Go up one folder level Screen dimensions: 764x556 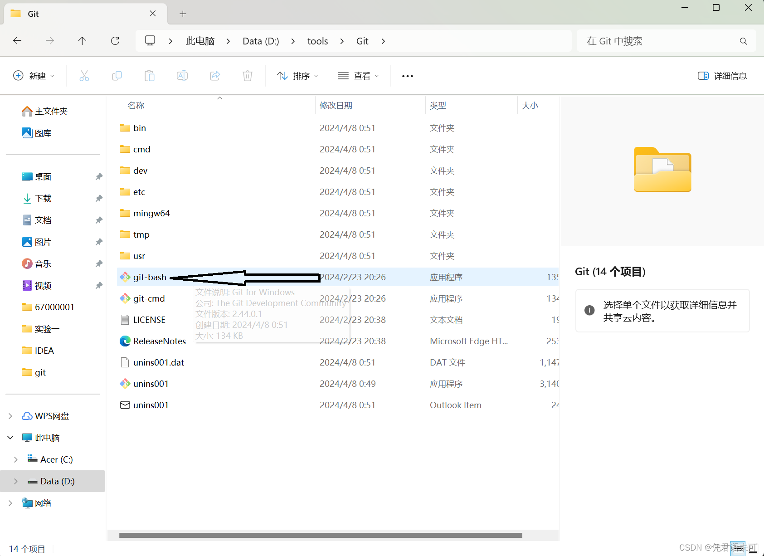coord(82,41)
